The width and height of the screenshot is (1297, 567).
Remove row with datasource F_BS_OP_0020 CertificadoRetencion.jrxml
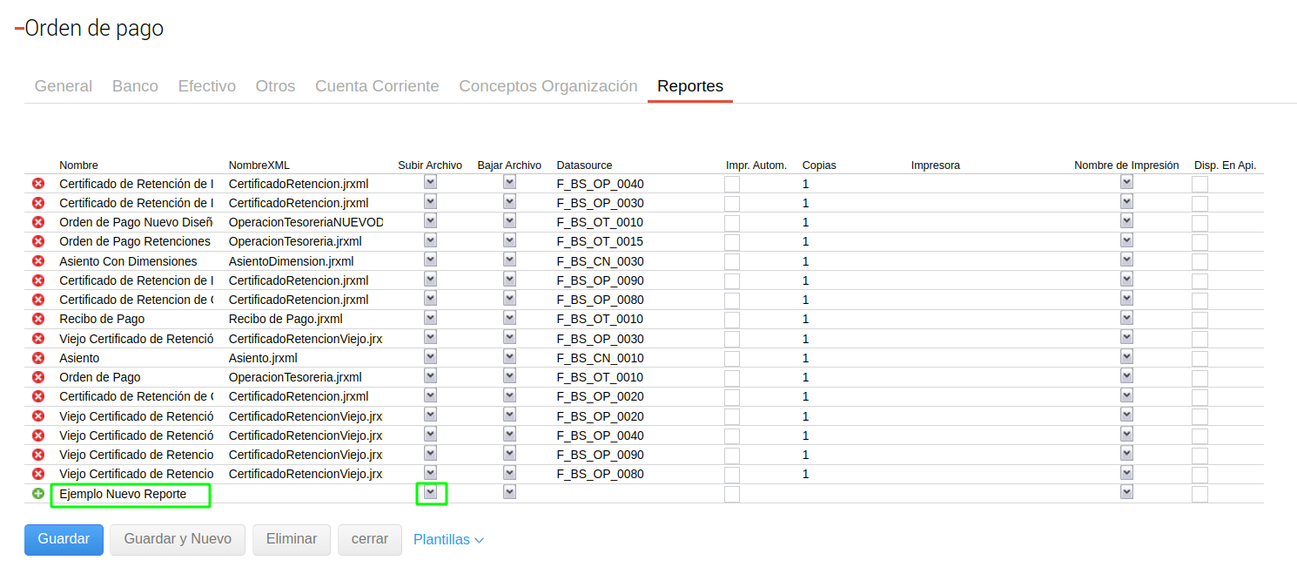coord(38,396)
